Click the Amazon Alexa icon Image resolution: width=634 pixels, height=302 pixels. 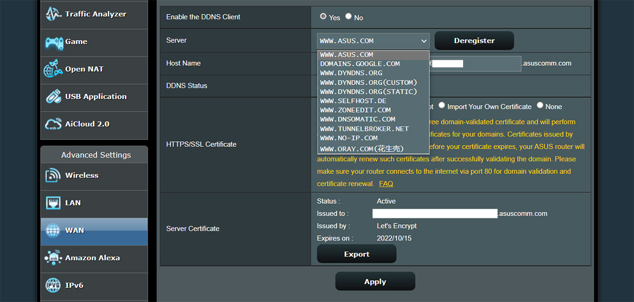click(53, 258)
